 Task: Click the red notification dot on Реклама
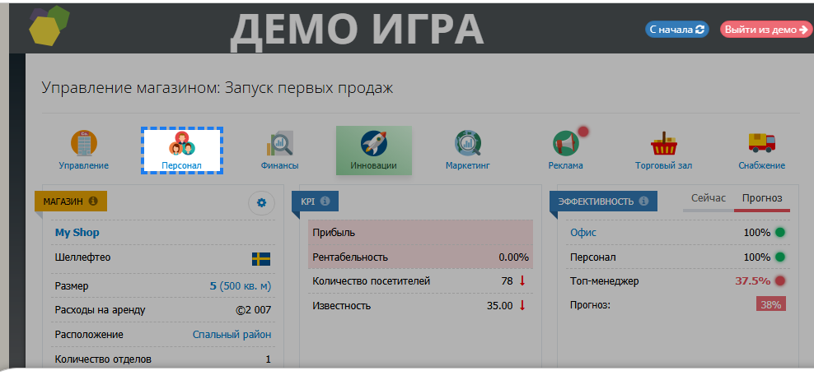tap(583, 131)
